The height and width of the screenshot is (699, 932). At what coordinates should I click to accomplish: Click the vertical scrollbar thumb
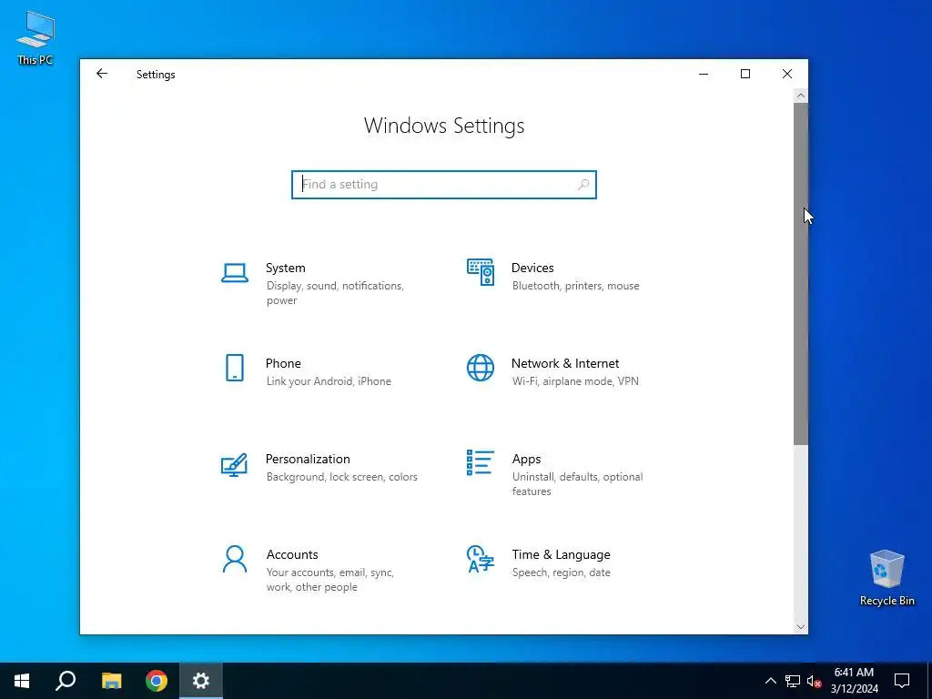[801, 273]
